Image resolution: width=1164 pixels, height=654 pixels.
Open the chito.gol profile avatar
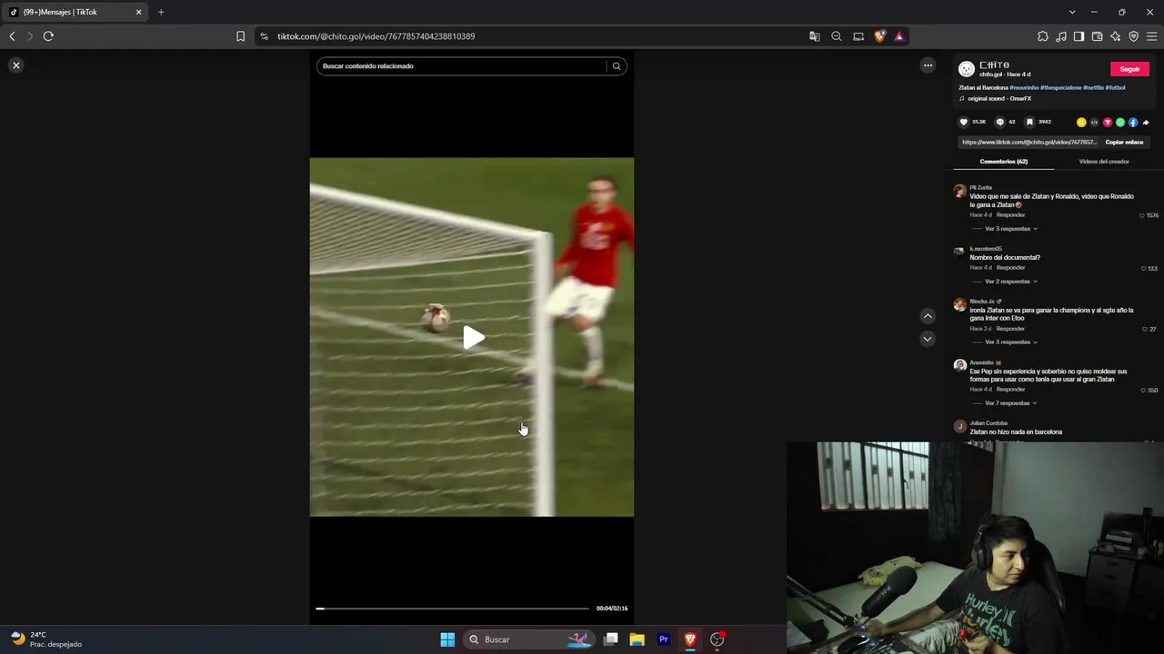pyautogui.click(x=967, y=69)
